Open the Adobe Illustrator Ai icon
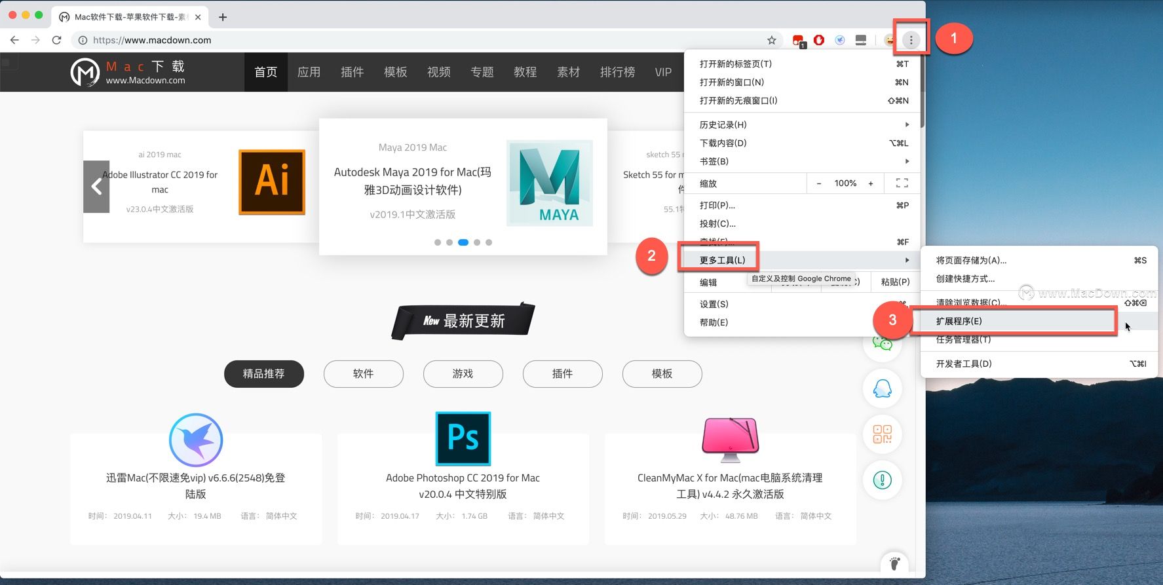 point(272,182)
